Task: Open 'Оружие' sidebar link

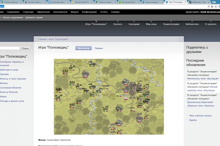Action: (x=4, y=74)
